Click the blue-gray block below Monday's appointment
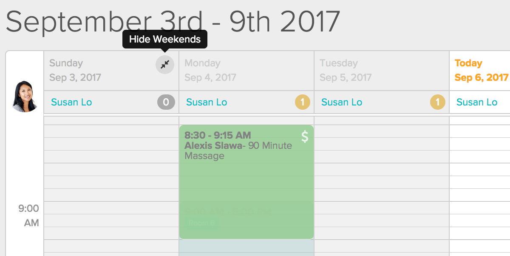The width and height of the screenshot is (510, 256). pos(246,247)
